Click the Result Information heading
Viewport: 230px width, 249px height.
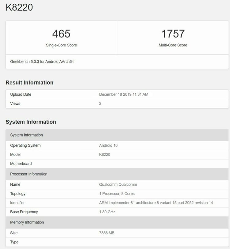pos(29,83)
